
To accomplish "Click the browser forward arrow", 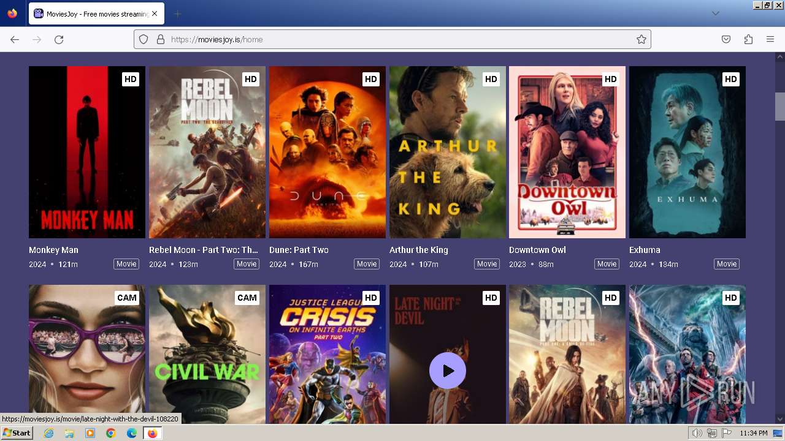I will [37, 39].
